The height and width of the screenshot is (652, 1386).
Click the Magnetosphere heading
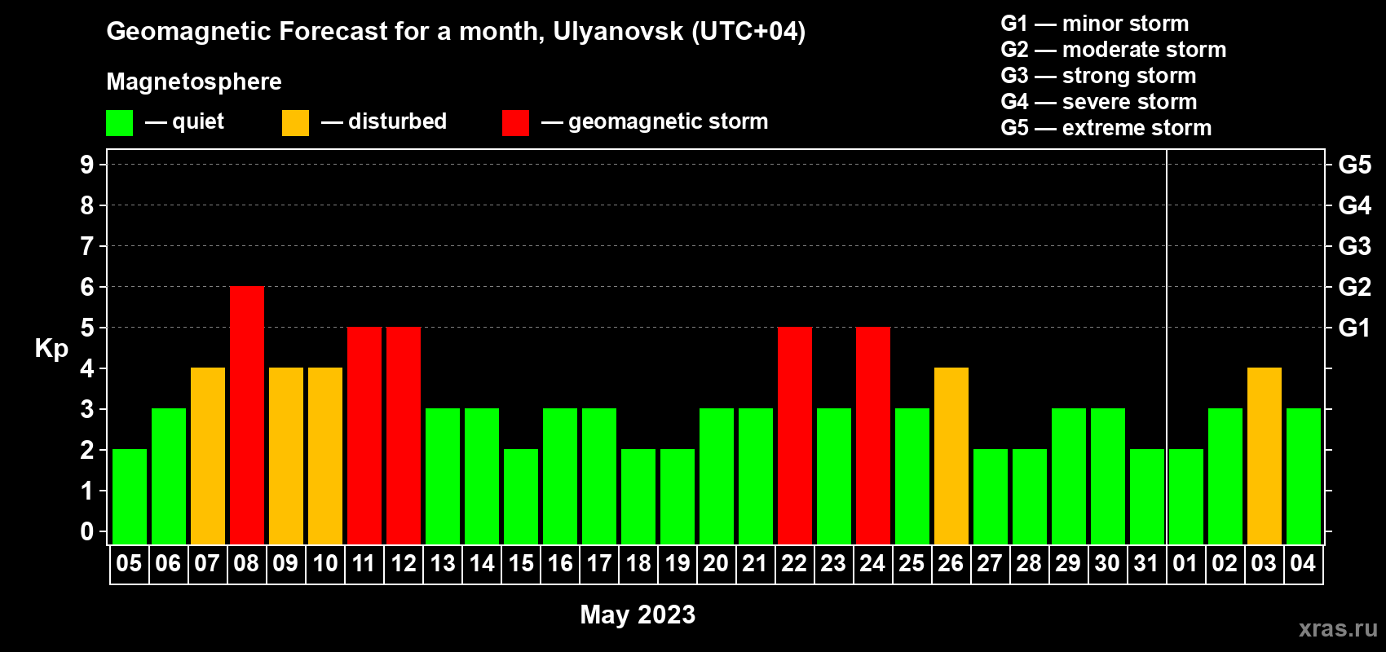[x=194, y=81]
